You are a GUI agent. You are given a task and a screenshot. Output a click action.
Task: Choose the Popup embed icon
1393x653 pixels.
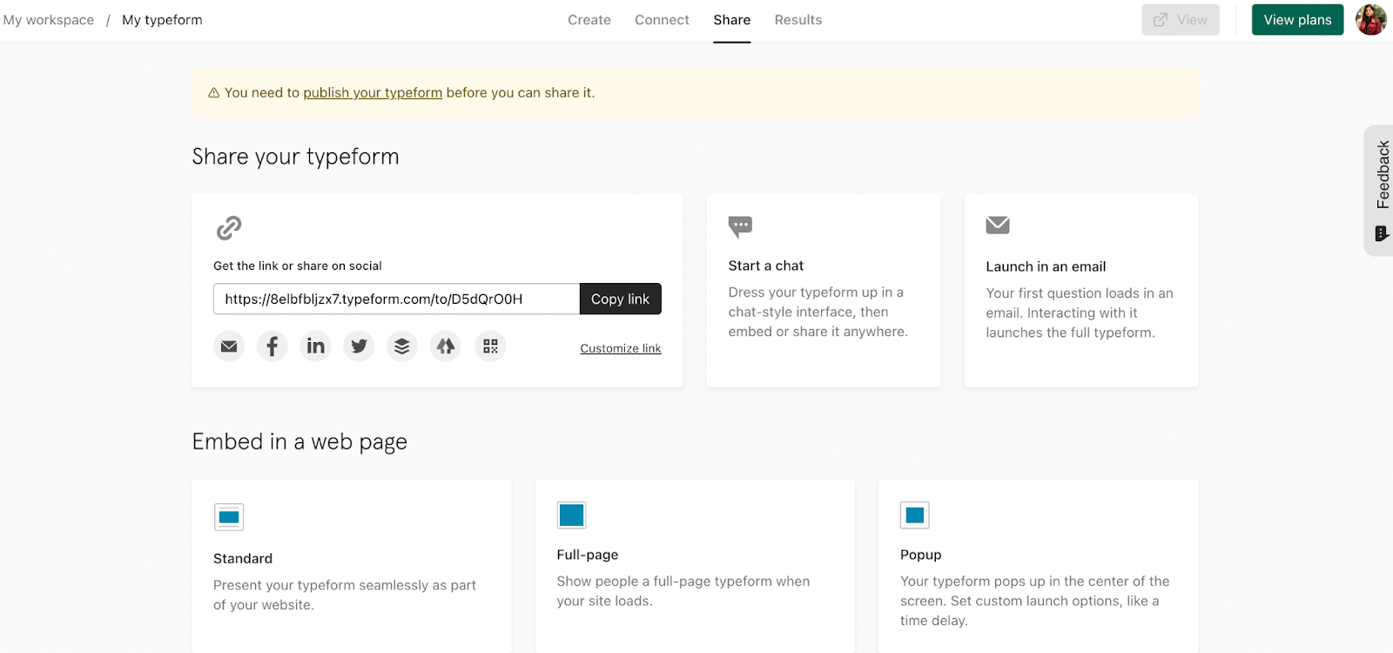[915, 515]
